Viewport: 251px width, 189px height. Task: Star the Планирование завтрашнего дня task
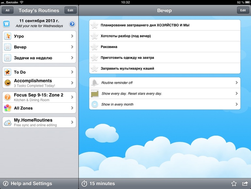point(94,25)
